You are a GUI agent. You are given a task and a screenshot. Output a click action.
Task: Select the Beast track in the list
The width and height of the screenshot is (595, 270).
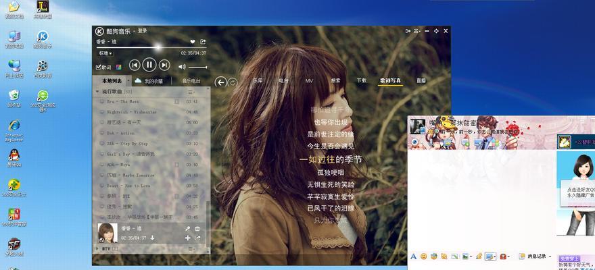click(x=150, y=186)
